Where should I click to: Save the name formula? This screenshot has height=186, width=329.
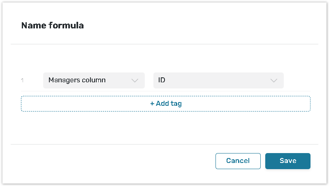coord(287,161)
